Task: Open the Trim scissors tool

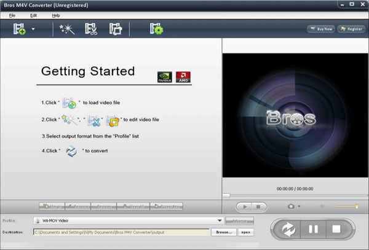Action: [x=91, y=29]
